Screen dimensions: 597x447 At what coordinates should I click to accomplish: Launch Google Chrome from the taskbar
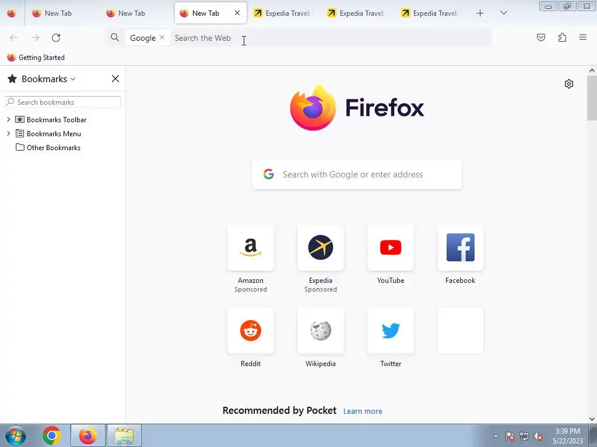52,435
